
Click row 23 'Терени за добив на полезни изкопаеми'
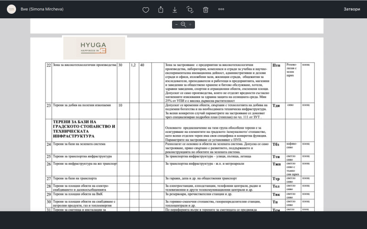[82, 105]
